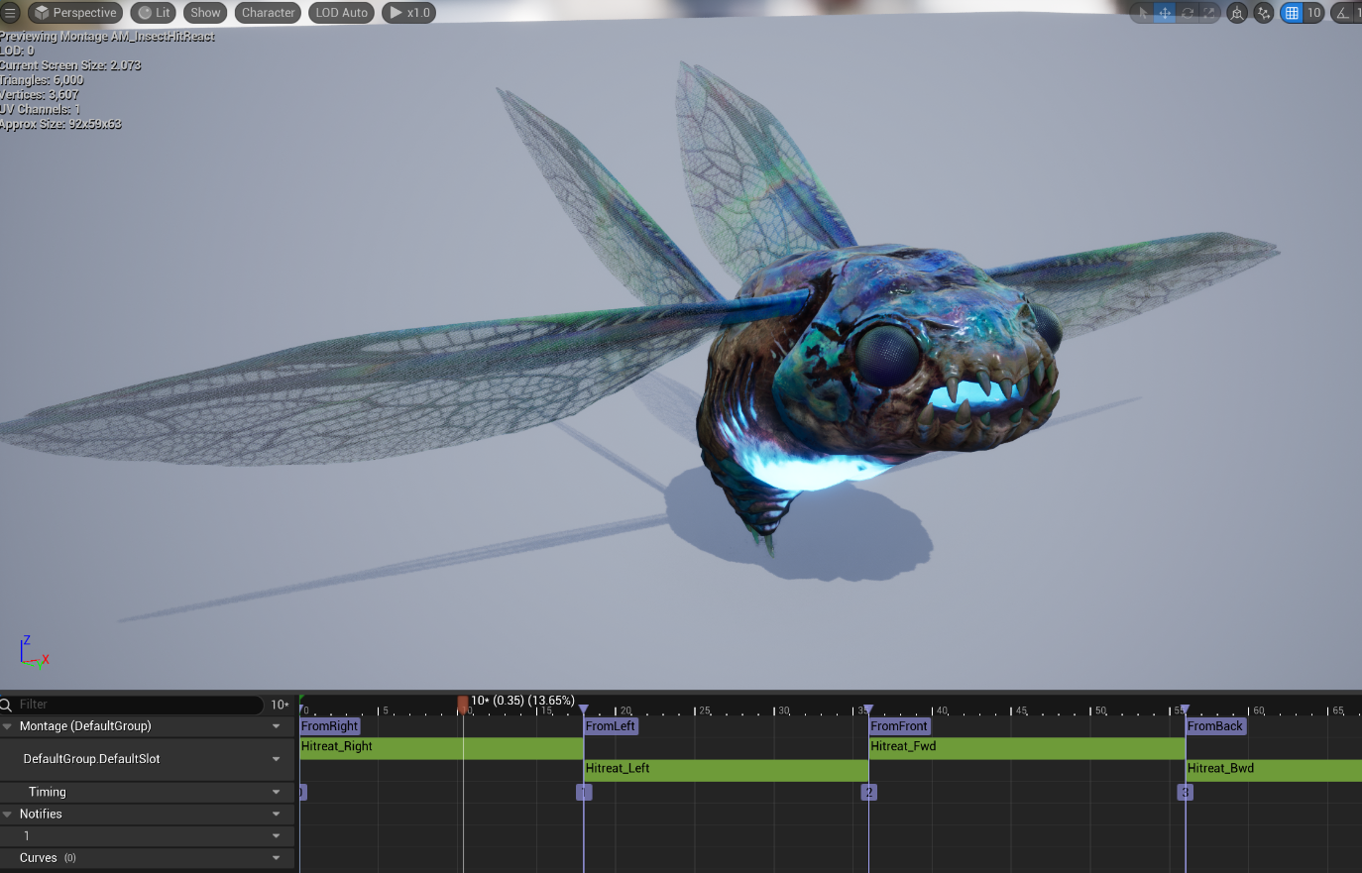The image size is (1362, 873).
Task: Activate the Rotate tool
Action: click(x=1188, y=13)
